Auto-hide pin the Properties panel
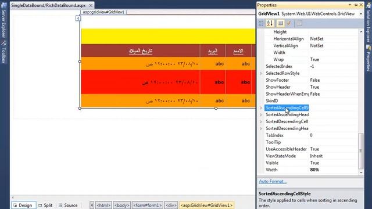The image size is (372, 209). [356, 5]
